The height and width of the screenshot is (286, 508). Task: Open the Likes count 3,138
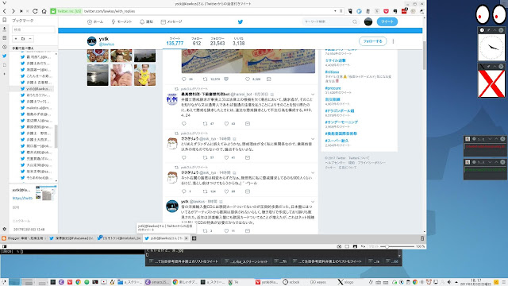pyautogui.click(x=238, y=41)
